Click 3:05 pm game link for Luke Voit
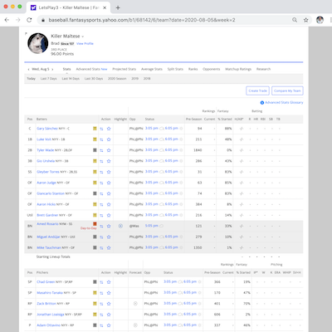Viewport: 332px width, 332px height. coord(152,139)
